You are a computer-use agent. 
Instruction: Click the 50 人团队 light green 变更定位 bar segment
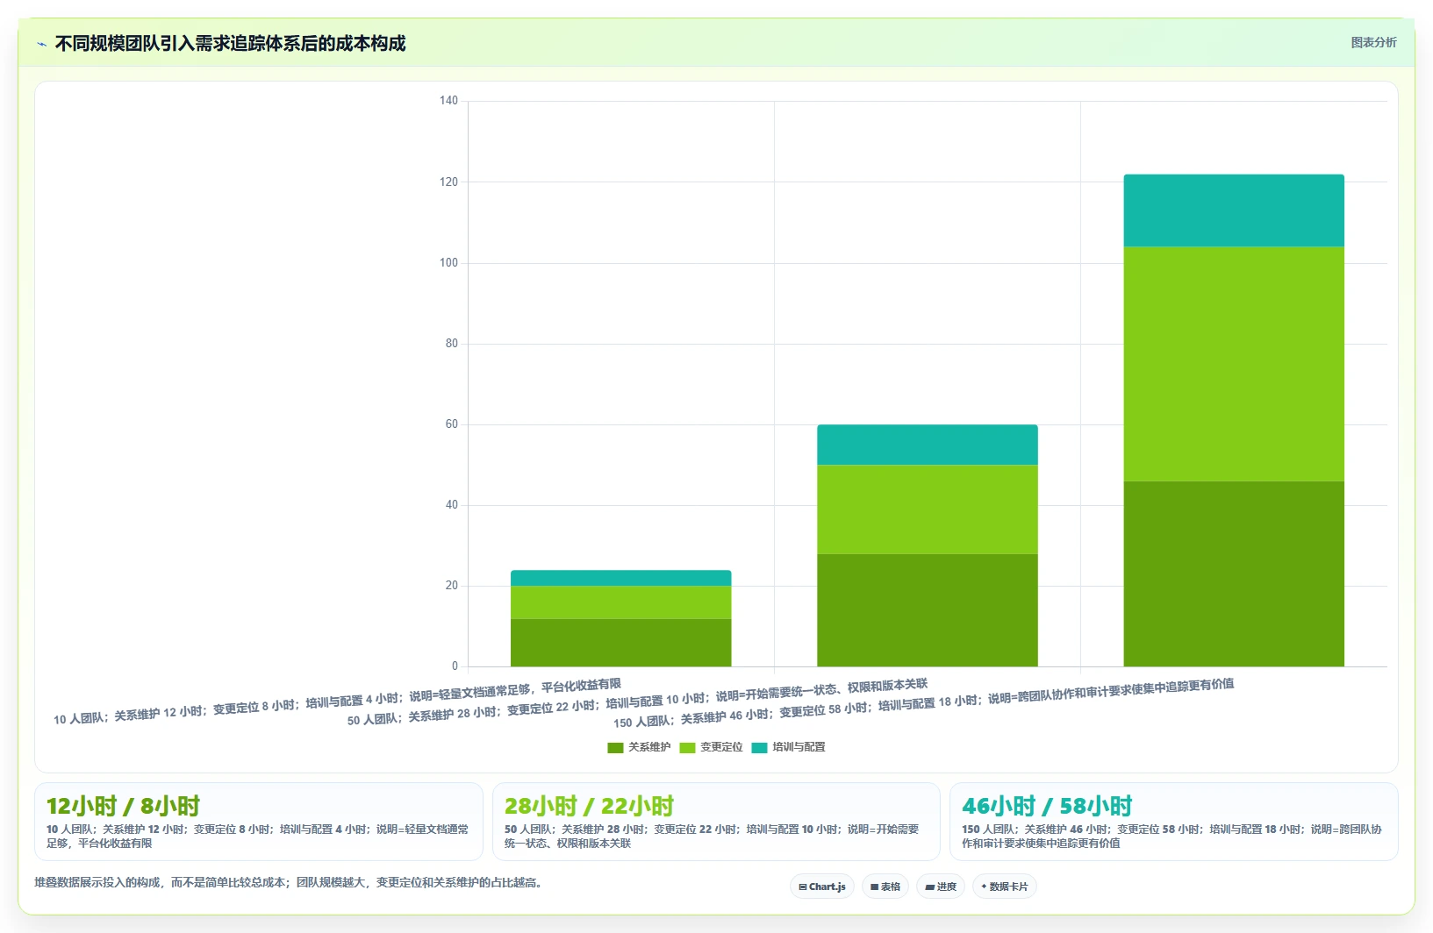(x=928, y=509)
